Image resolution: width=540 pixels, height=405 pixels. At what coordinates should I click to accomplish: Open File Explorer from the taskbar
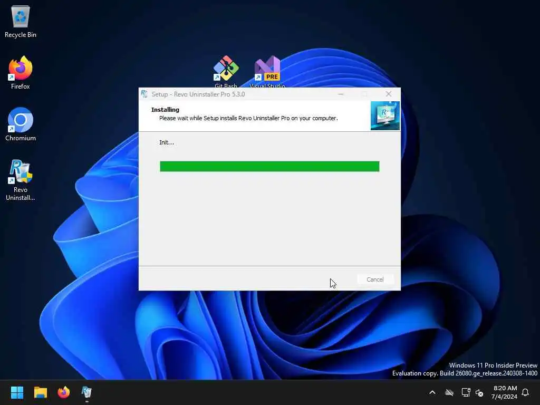pyautogui.click(x=40, y=392)
